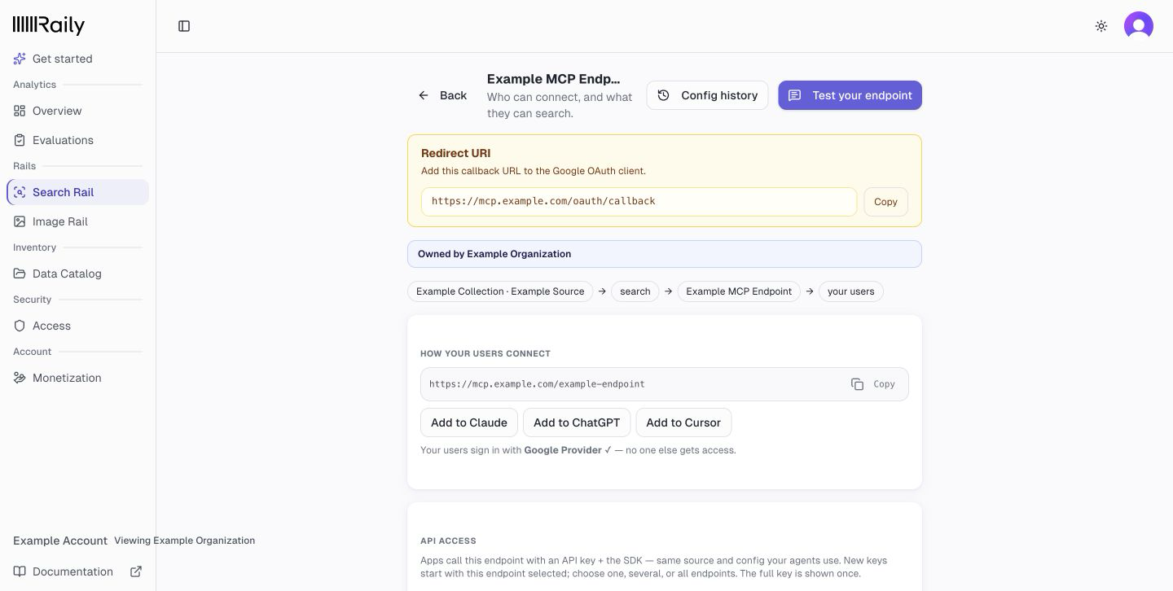Viewport: 1173px width, 591px height.
Task: Go to Overview in the sidebar
Action: (77, 111)
